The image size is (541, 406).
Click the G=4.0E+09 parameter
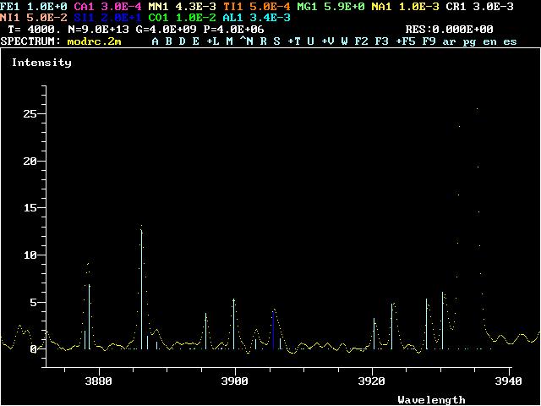166,30
